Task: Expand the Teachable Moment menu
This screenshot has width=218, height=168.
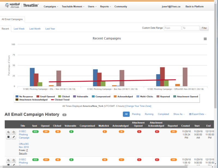Action: pyautogui.click(x=73, y=7)
